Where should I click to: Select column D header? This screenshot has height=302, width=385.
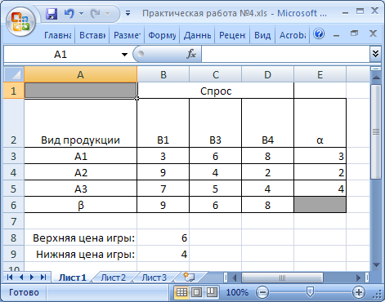(267, 74)
